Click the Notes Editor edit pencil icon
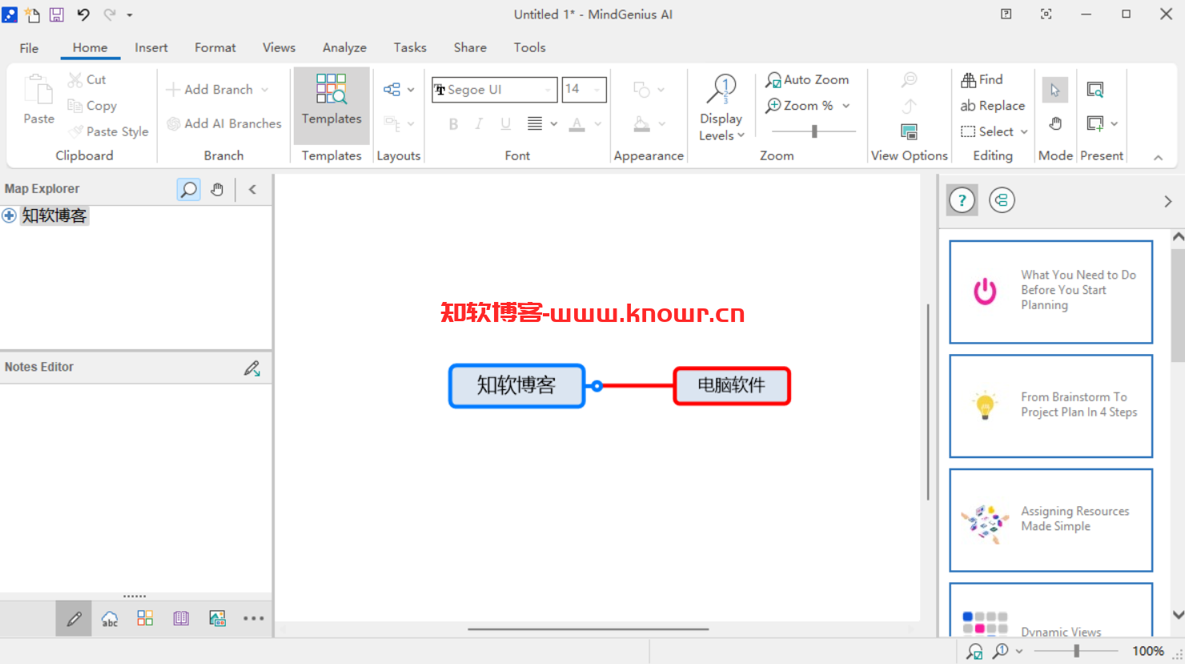 tap(252, 368)
